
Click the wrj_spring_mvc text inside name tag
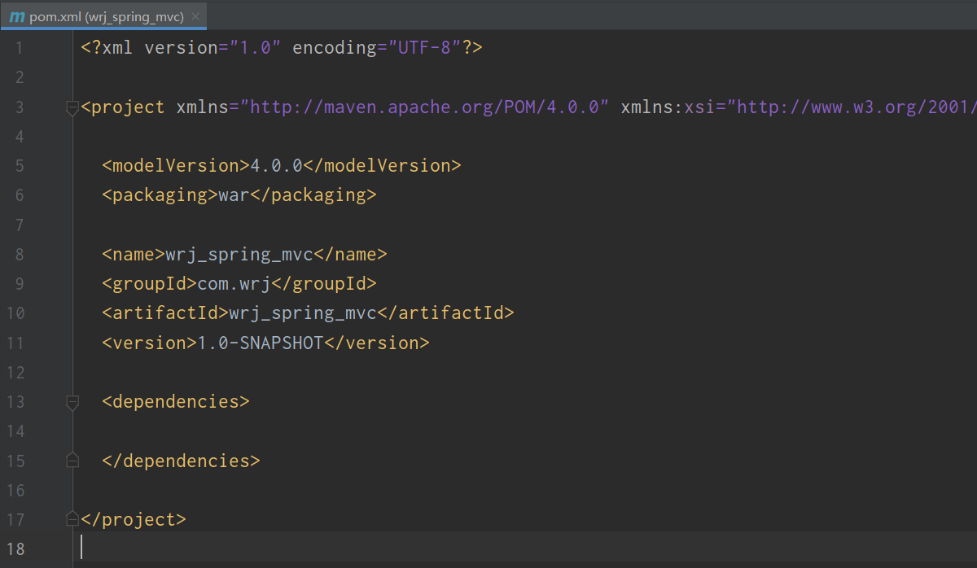coord(239,255)
